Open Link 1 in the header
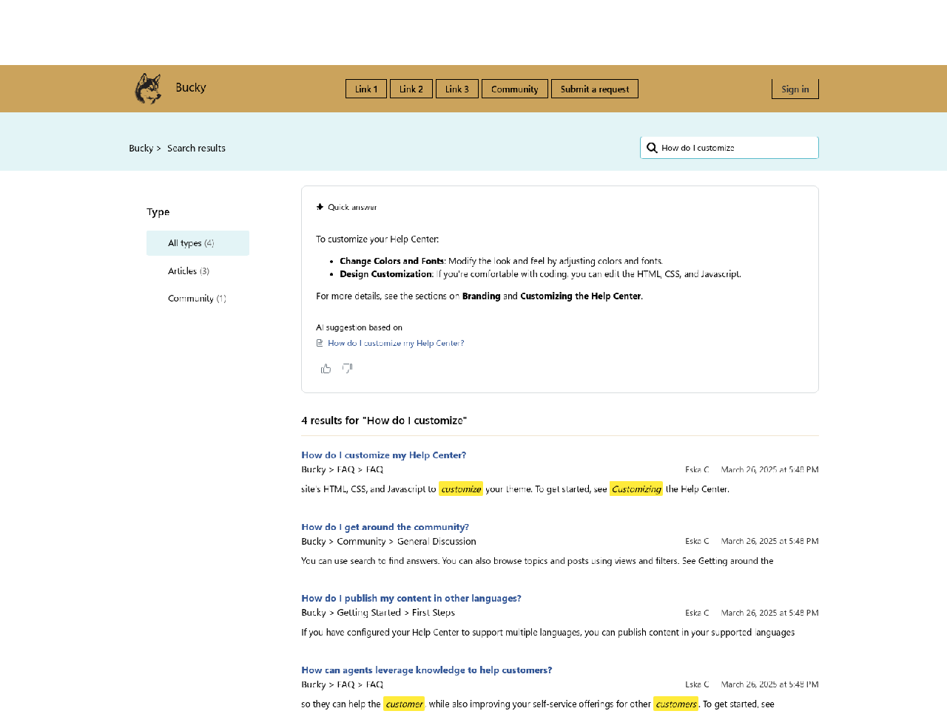 366,89
